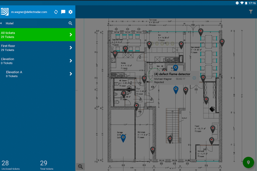Screen dimensions: 257x171
Task: Select pin at Garage top wall
Action: click(136, 107)
